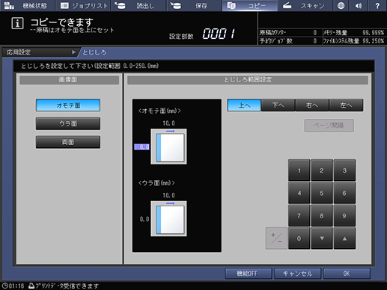Increase value with up arrow key
The image size is (387, 290).
[344, 238]
